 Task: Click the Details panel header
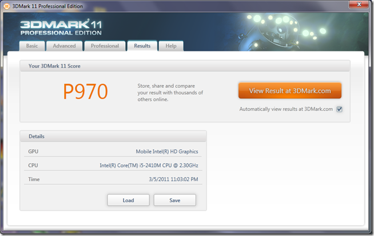[37, 137]
